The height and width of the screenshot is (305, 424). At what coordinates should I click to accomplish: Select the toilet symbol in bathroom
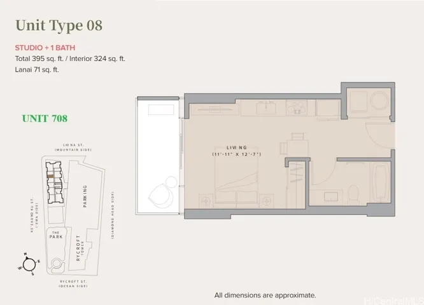point(353,194)
